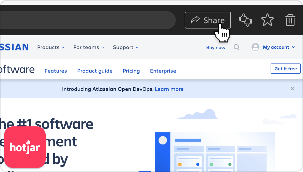Click the Get it free button
303x172 pixels.
click(286, 69)
